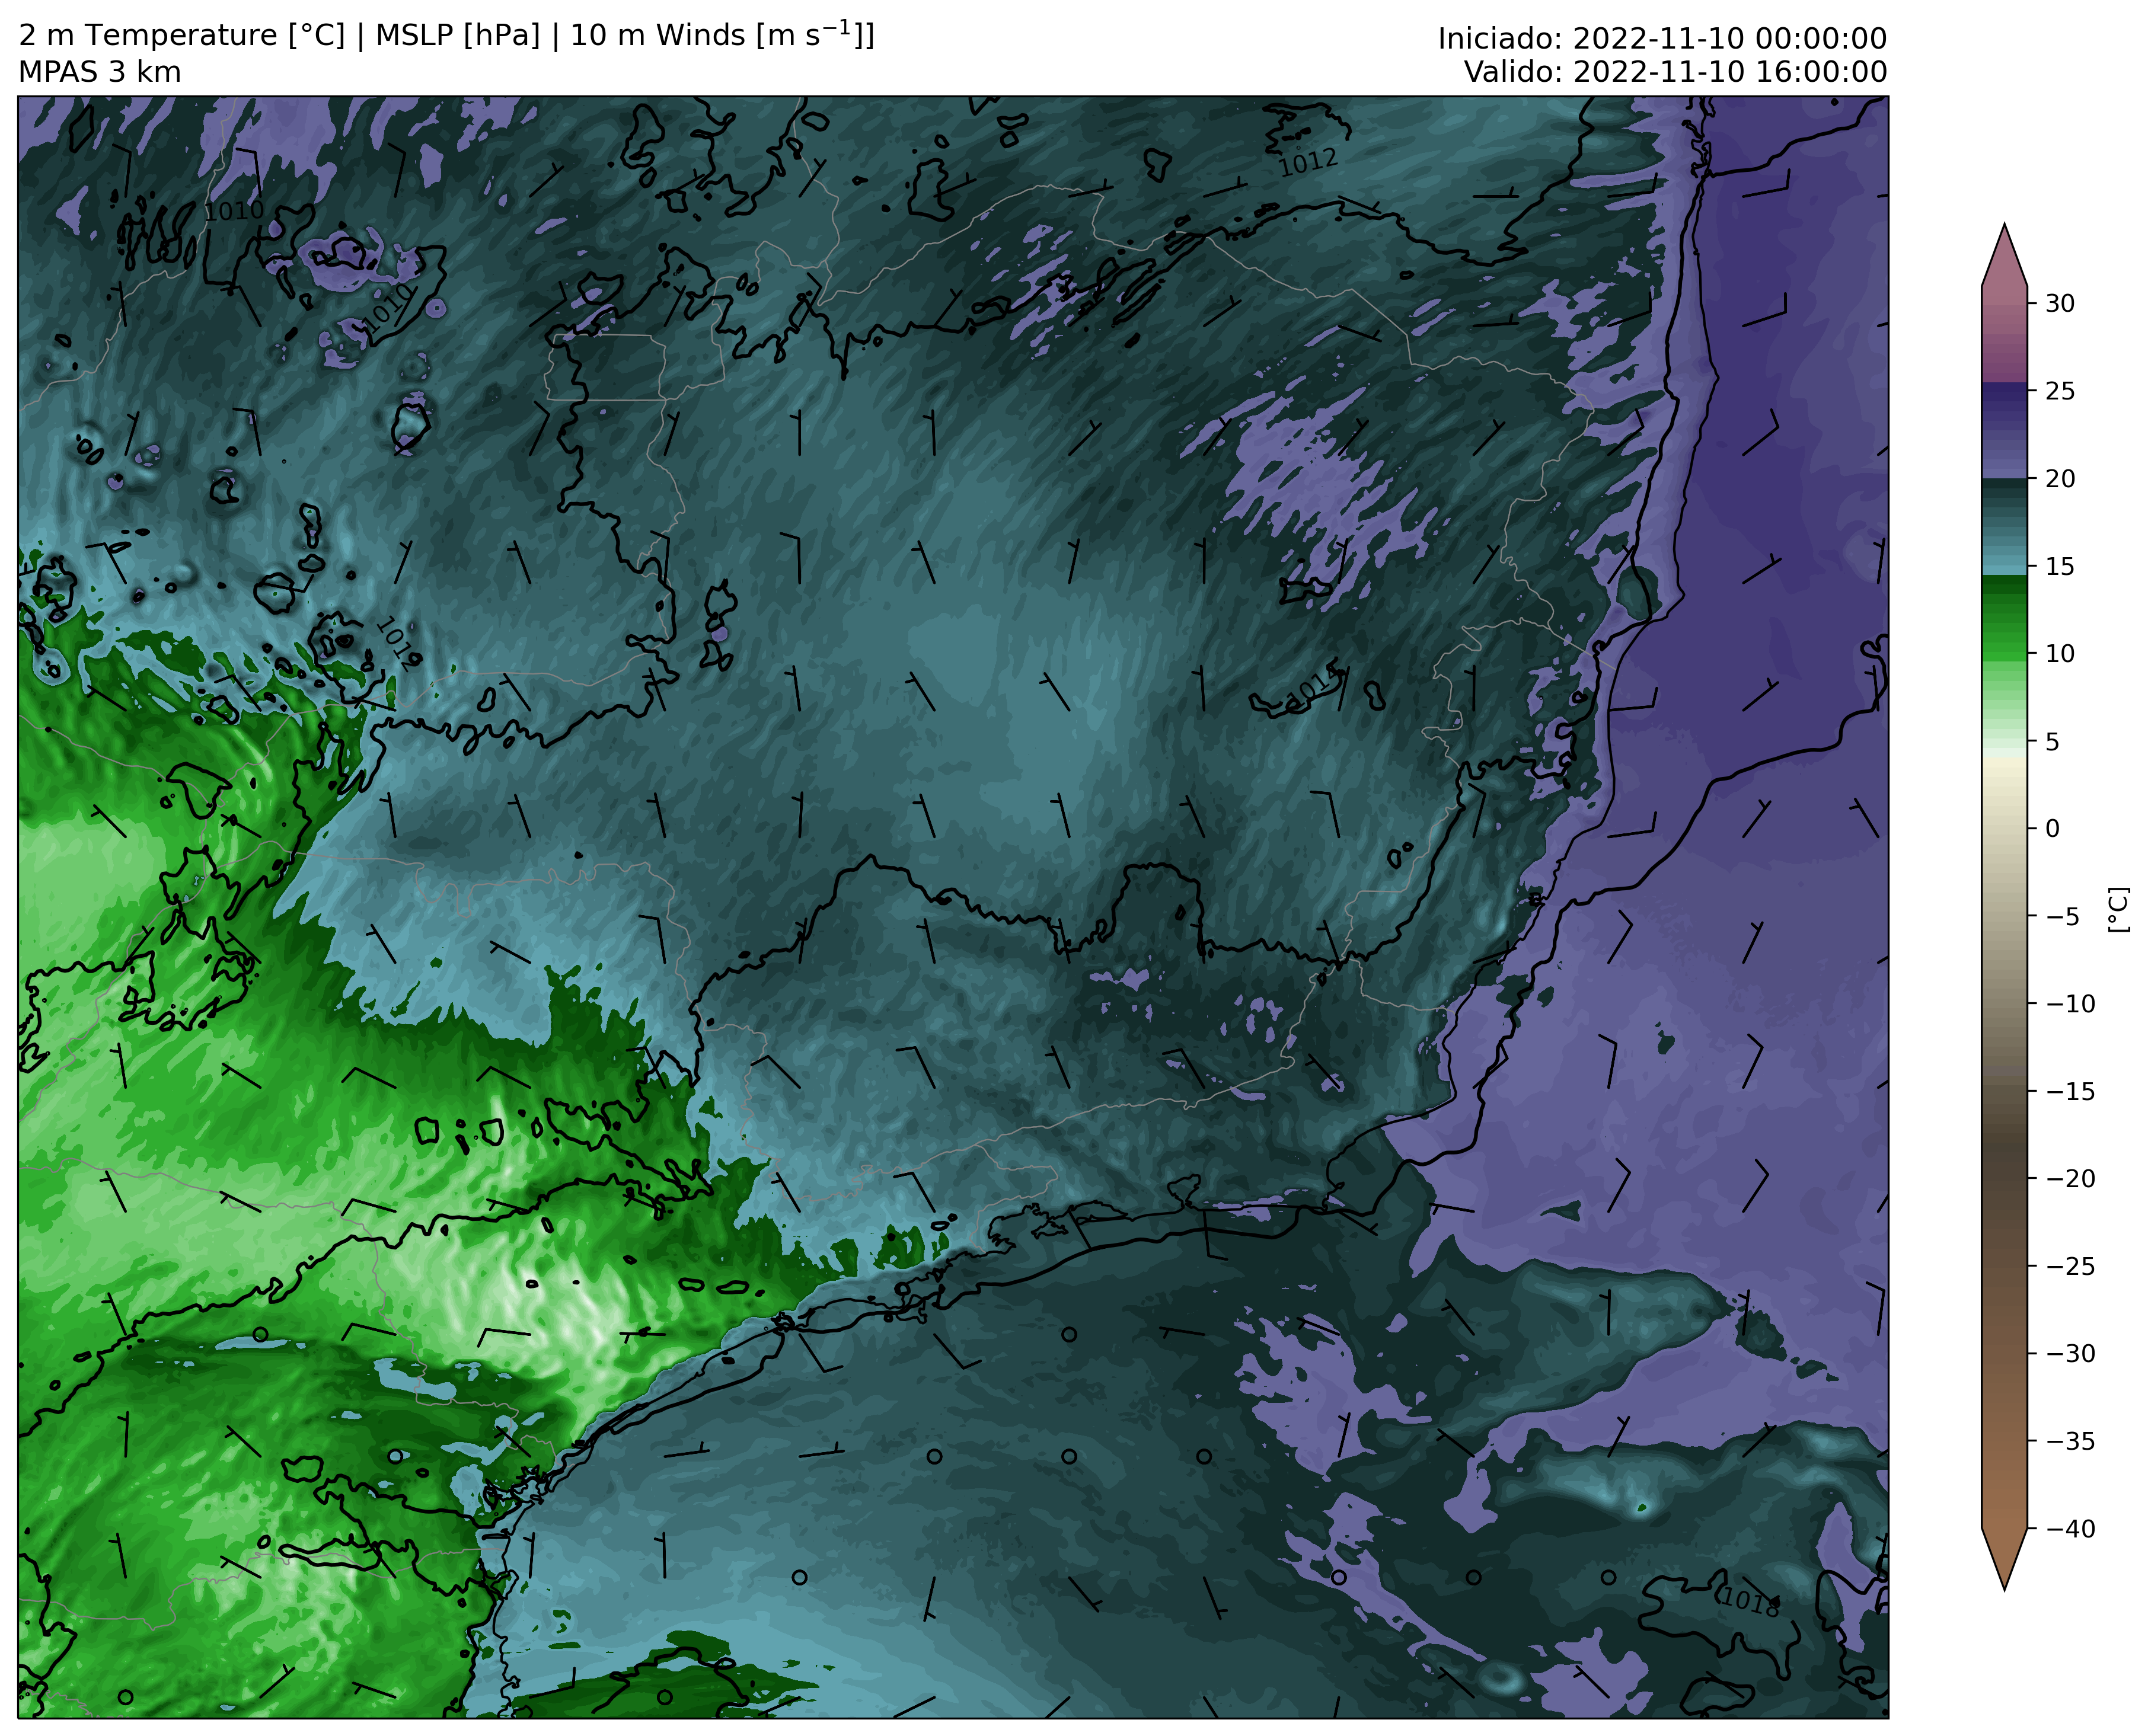The height and width of the screenshot is (1736, 2148).
Task: Click the colorbar tick label "10"
Action: pos(2059,654)
